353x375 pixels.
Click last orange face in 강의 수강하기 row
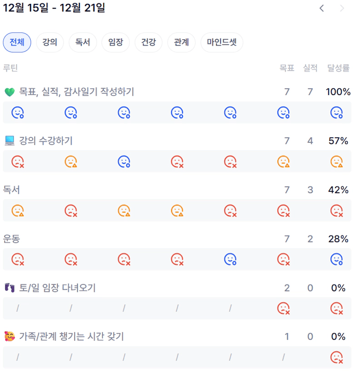(x=337, y=162)
